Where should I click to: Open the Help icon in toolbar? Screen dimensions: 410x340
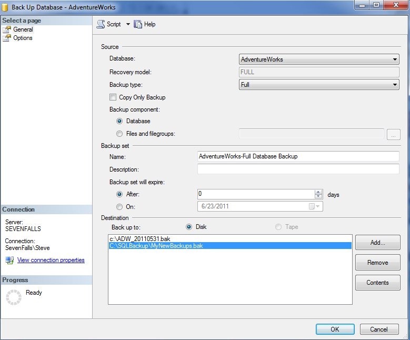(x=138, y=24)
